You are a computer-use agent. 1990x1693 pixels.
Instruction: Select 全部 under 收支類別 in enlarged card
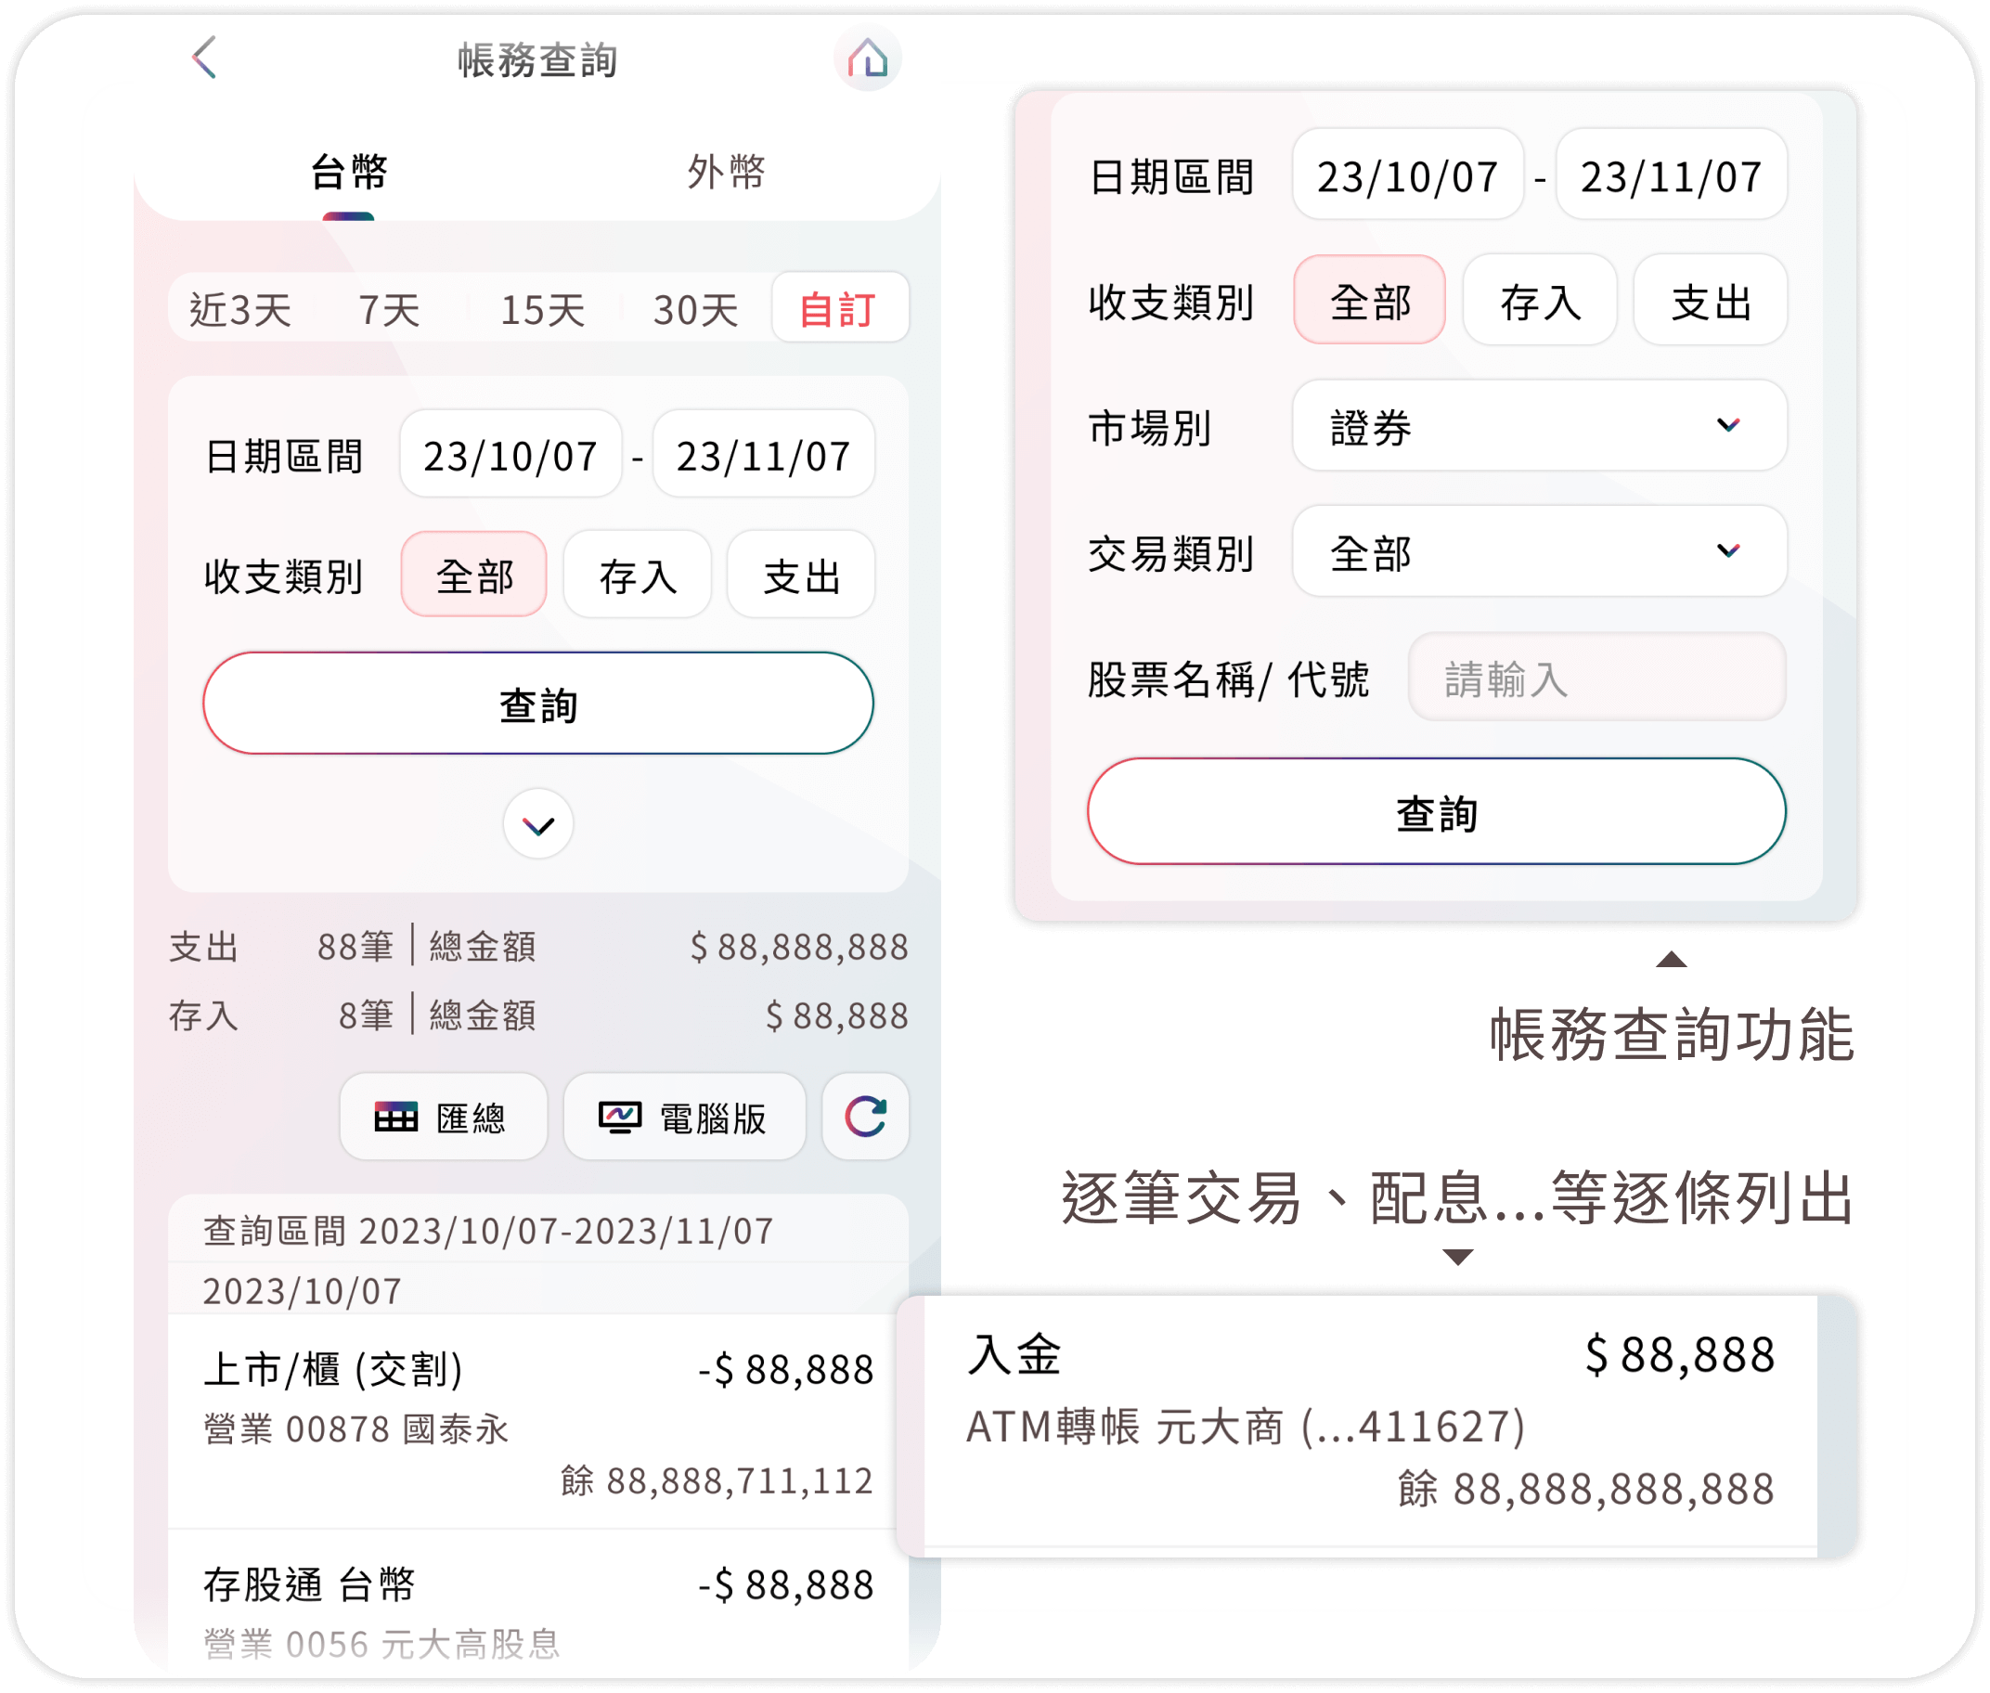[x=1369, y=301]
